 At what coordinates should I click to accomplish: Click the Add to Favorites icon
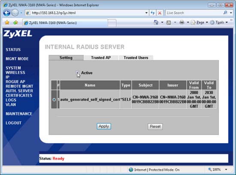point(15,23)
